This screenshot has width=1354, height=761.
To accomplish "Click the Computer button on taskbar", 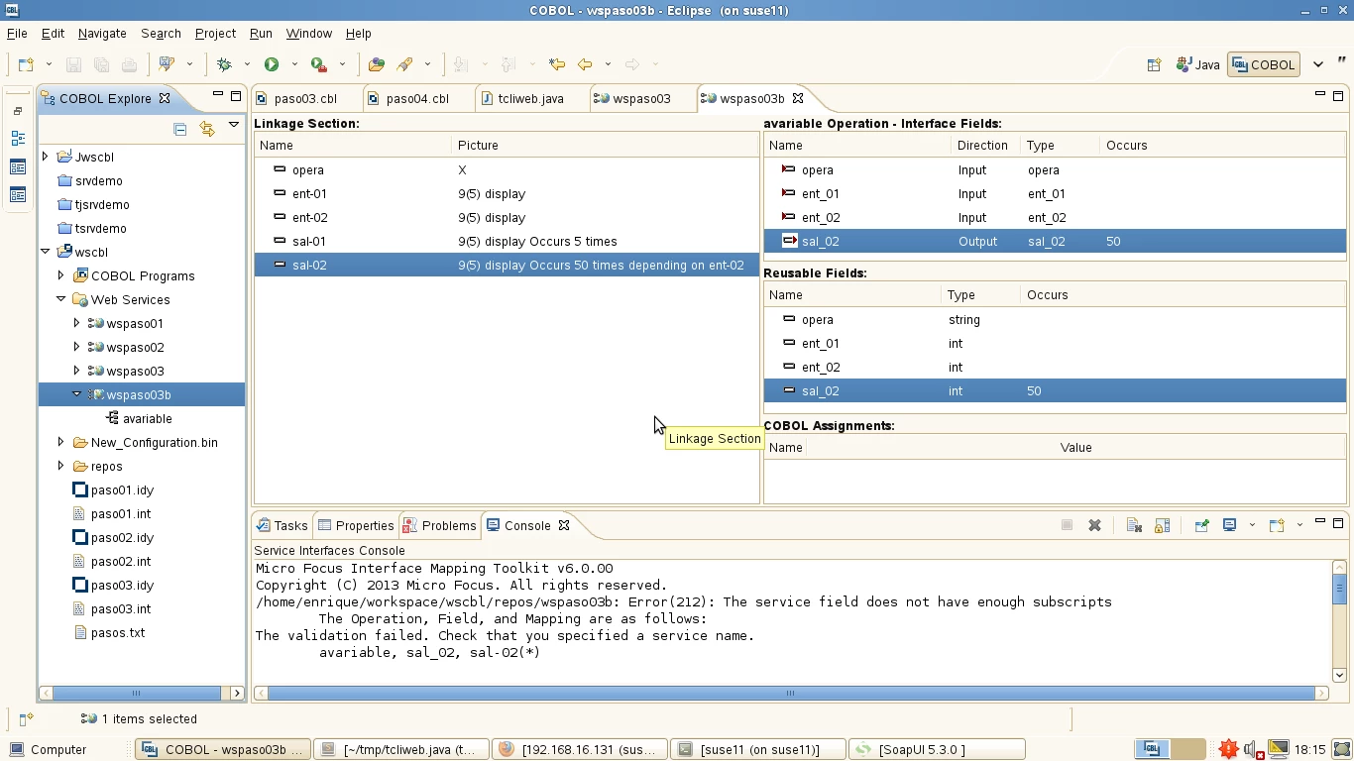I will tap(49, 749).
